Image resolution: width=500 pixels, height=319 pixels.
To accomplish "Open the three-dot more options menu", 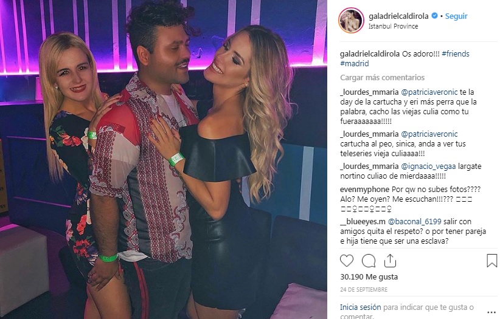I will click(491, 312).
